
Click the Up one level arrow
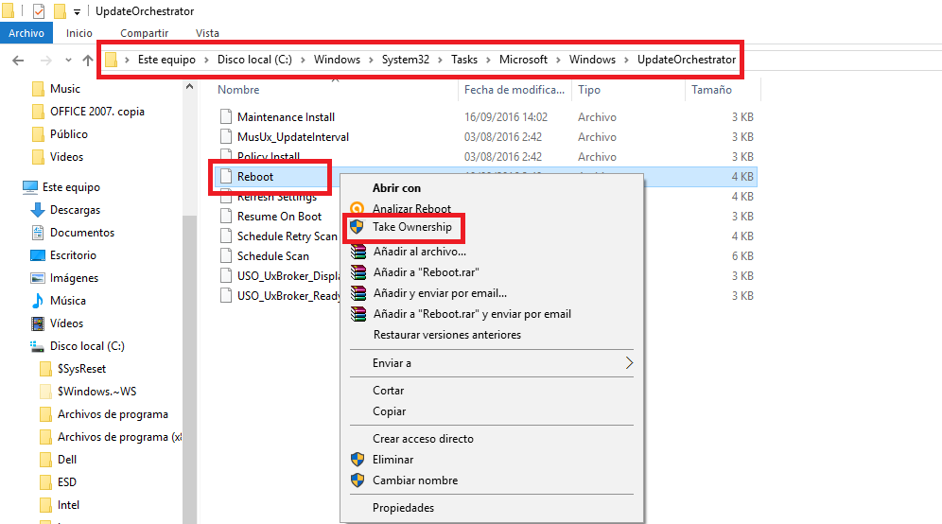[x=88, y=61]
